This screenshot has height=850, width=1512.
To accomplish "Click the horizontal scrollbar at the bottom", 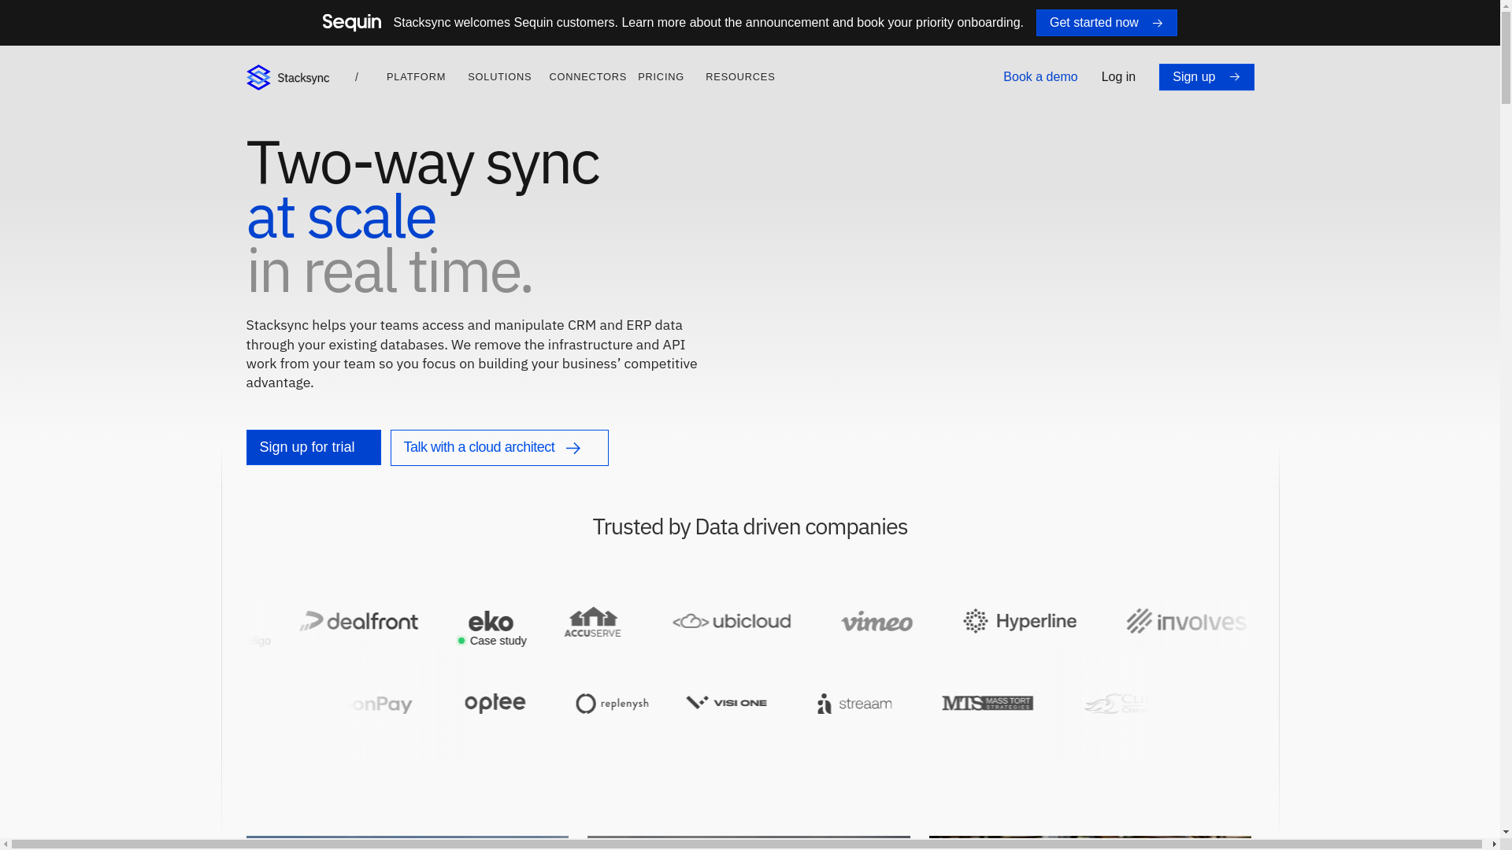I will coord(747,844).
